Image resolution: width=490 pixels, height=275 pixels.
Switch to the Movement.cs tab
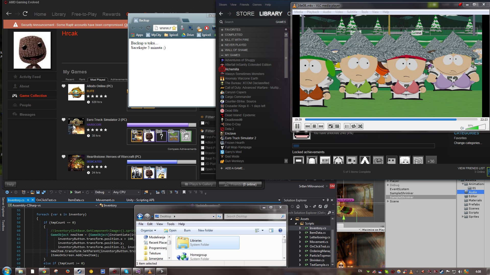click(105, 200)
